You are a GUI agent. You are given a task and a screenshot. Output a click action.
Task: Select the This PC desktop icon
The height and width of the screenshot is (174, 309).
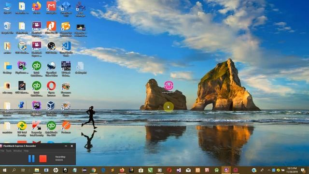[7, 8]
